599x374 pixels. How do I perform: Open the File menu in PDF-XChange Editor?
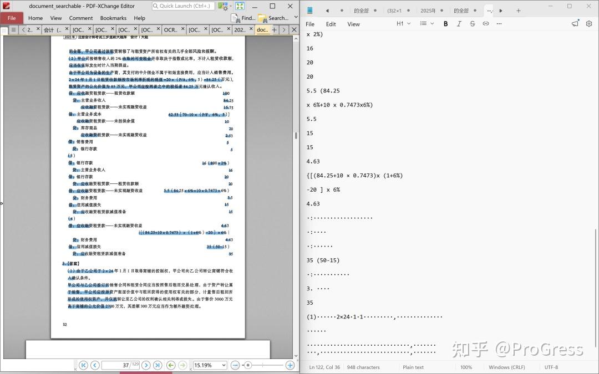click(x=12, y=18)
